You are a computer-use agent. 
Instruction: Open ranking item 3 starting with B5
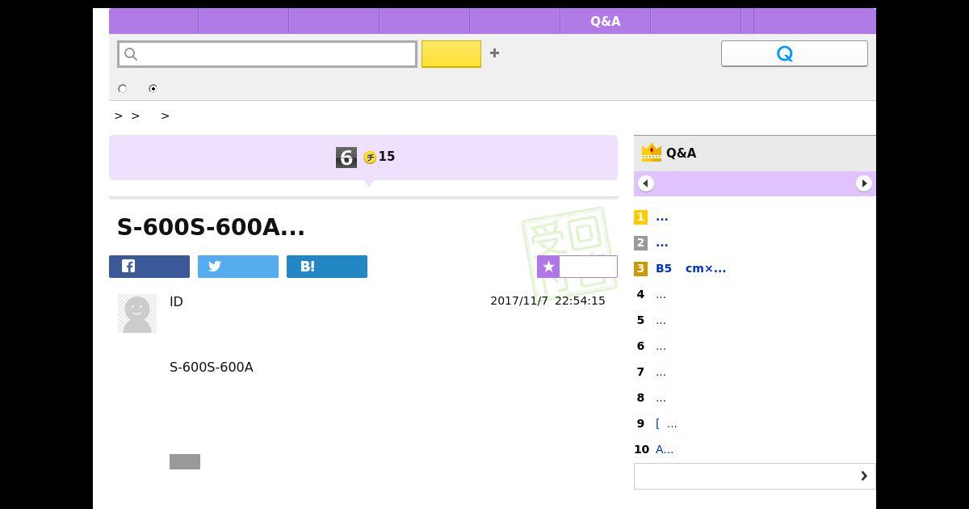(x=690, y=269)
